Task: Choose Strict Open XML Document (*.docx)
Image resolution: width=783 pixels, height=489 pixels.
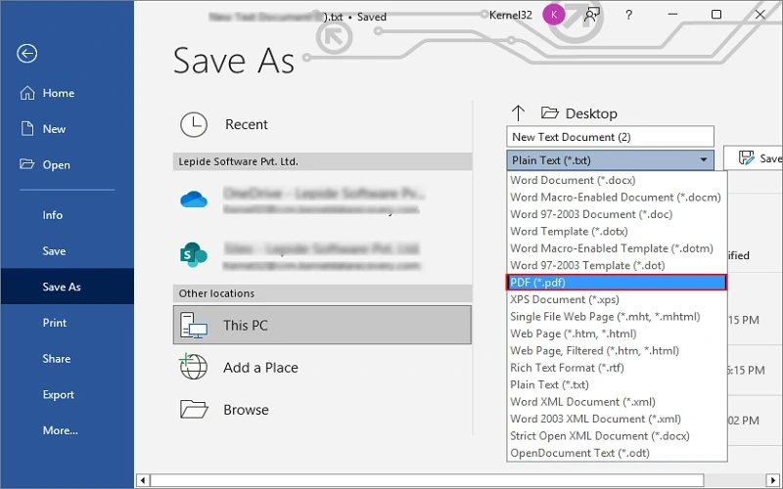Action: click(x=617, y=435)
